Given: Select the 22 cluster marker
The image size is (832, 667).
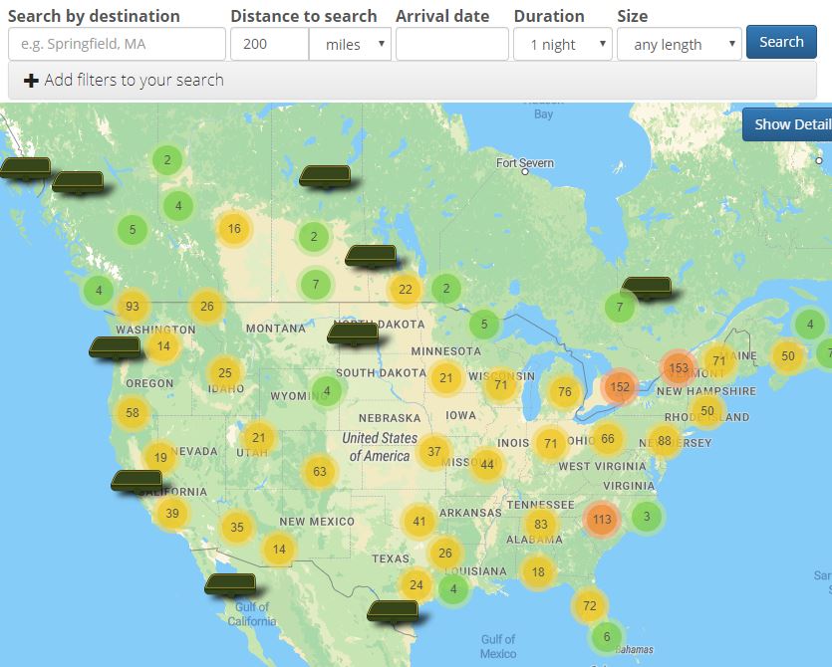Looking at the screenshot, I should (x=406, y=289).
